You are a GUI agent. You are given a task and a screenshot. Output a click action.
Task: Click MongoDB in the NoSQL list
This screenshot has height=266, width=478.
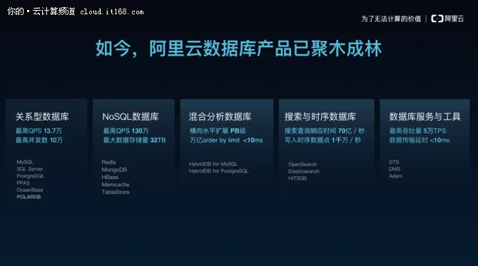tap(114, 170)
